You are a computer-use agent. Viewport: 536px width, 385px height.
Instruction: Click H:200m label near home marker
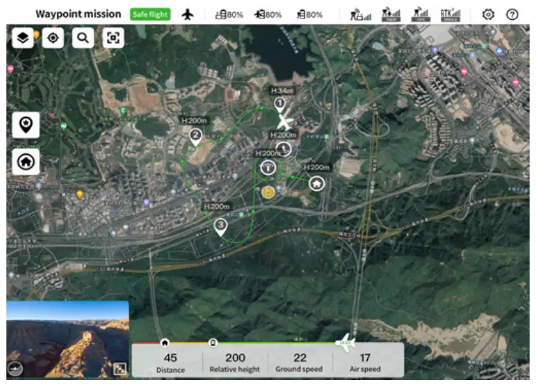coord(317,167)
